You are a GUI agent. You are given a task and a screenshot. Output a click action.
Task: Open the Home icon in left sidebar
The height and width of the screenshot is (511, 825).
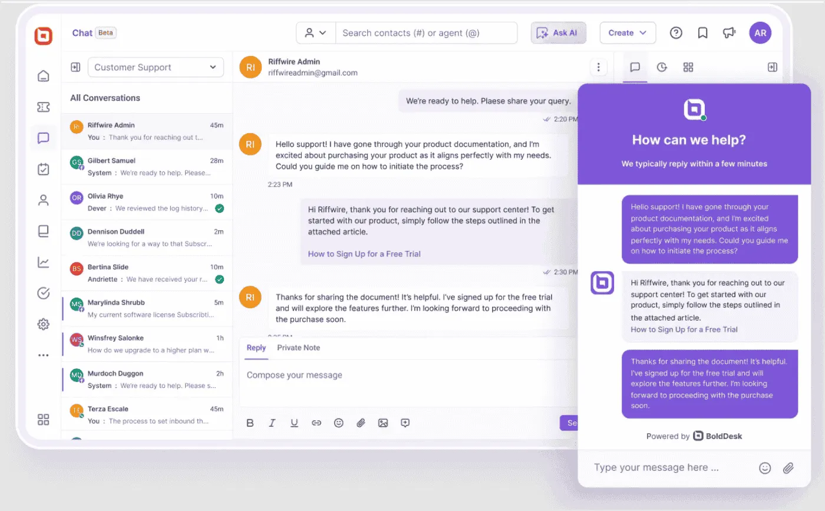click(x=43, y=76)
